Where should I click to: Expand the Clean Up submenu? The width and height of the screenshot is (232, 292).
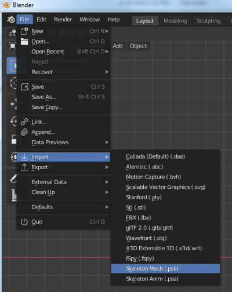click(107, 192)
